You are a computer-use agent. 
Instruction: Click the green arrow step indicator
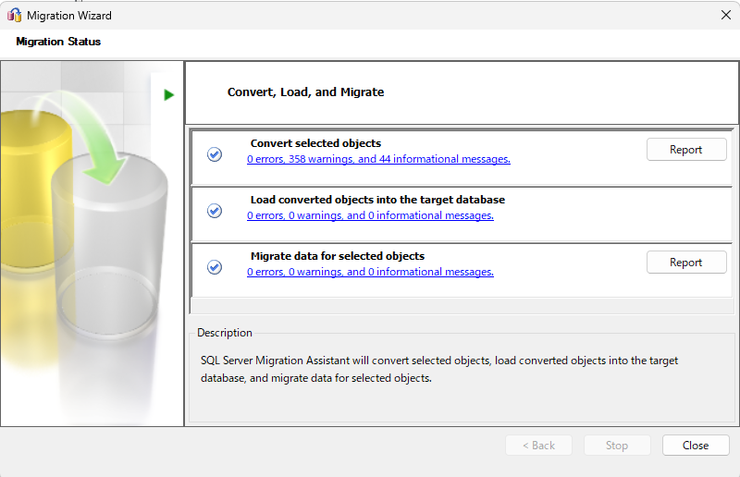point(169,94)
